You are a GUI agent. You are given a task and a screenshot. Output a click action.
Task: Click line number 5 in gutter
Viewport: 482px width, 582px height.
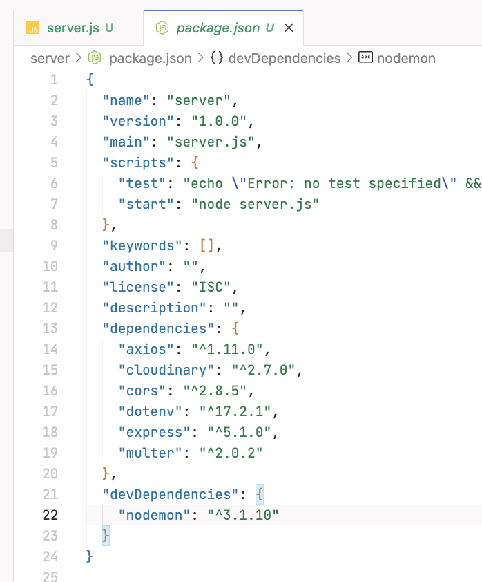pyautogui.click(x=54, y=162)
